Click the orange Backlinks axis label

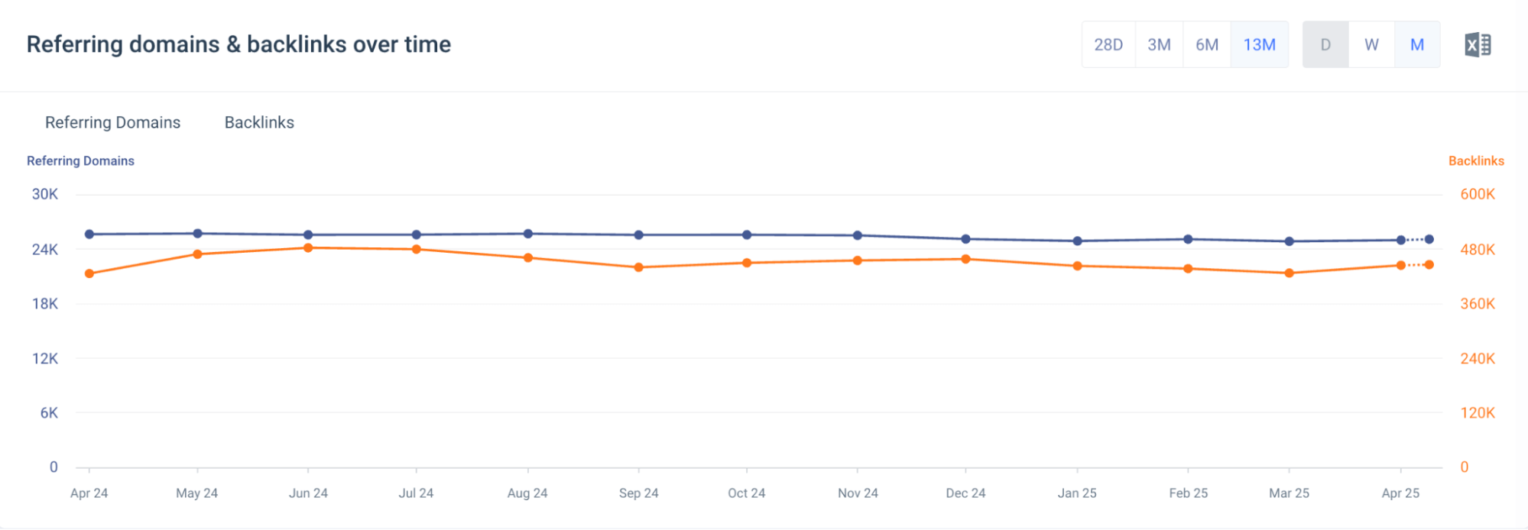pyautogui.click(x=1474, y=160)
